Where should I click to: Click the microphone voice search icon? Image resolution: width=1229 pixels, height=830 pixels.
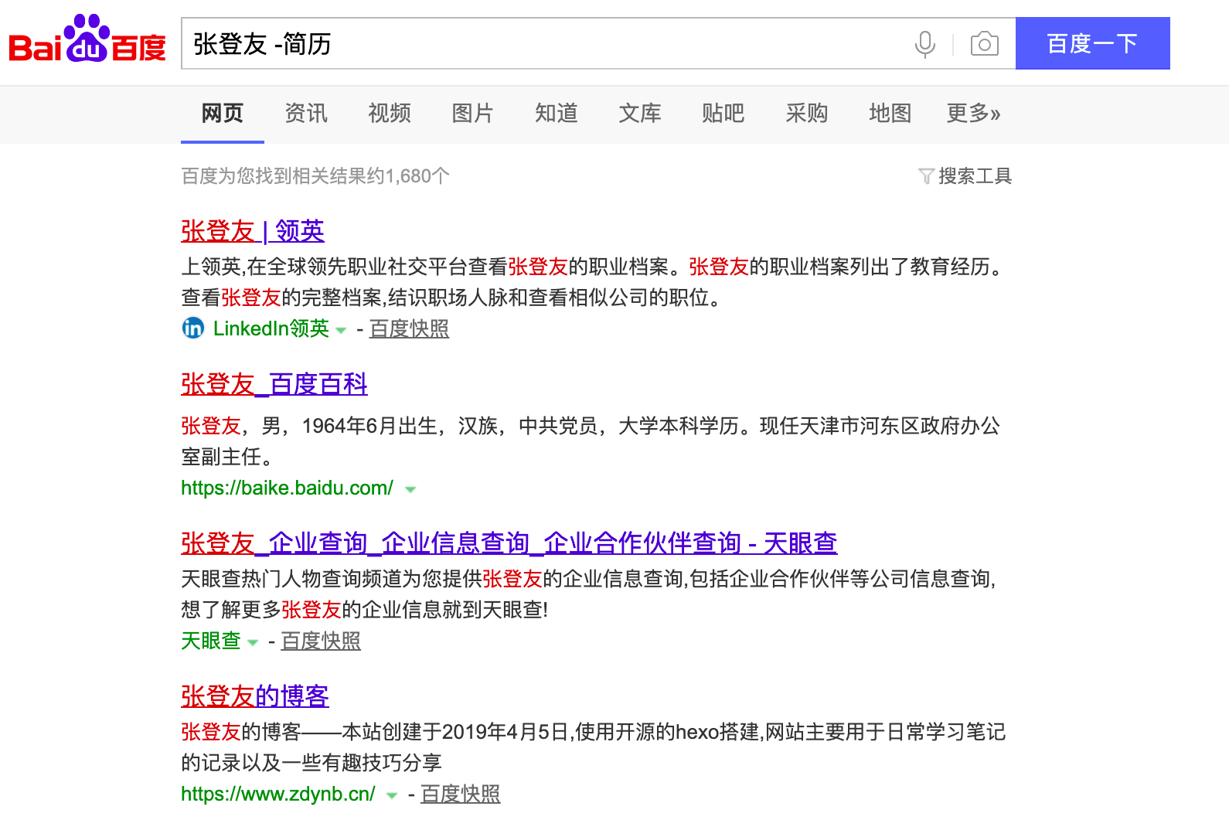[x=924, y=44]
